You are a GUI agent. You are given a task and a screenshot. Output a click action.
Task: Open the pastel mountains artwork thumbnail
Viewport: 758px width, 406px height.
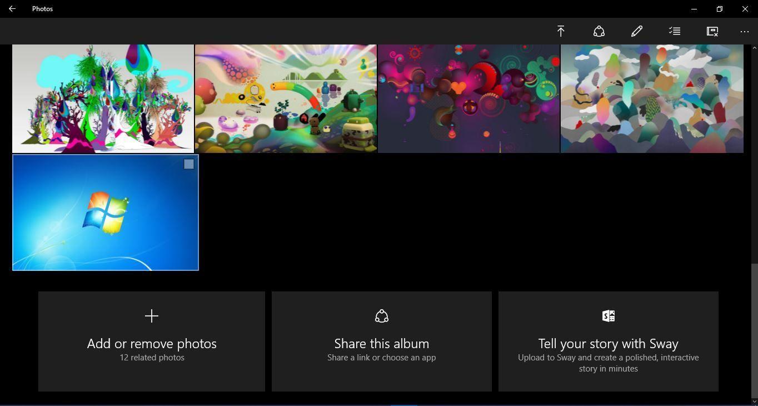652,98
